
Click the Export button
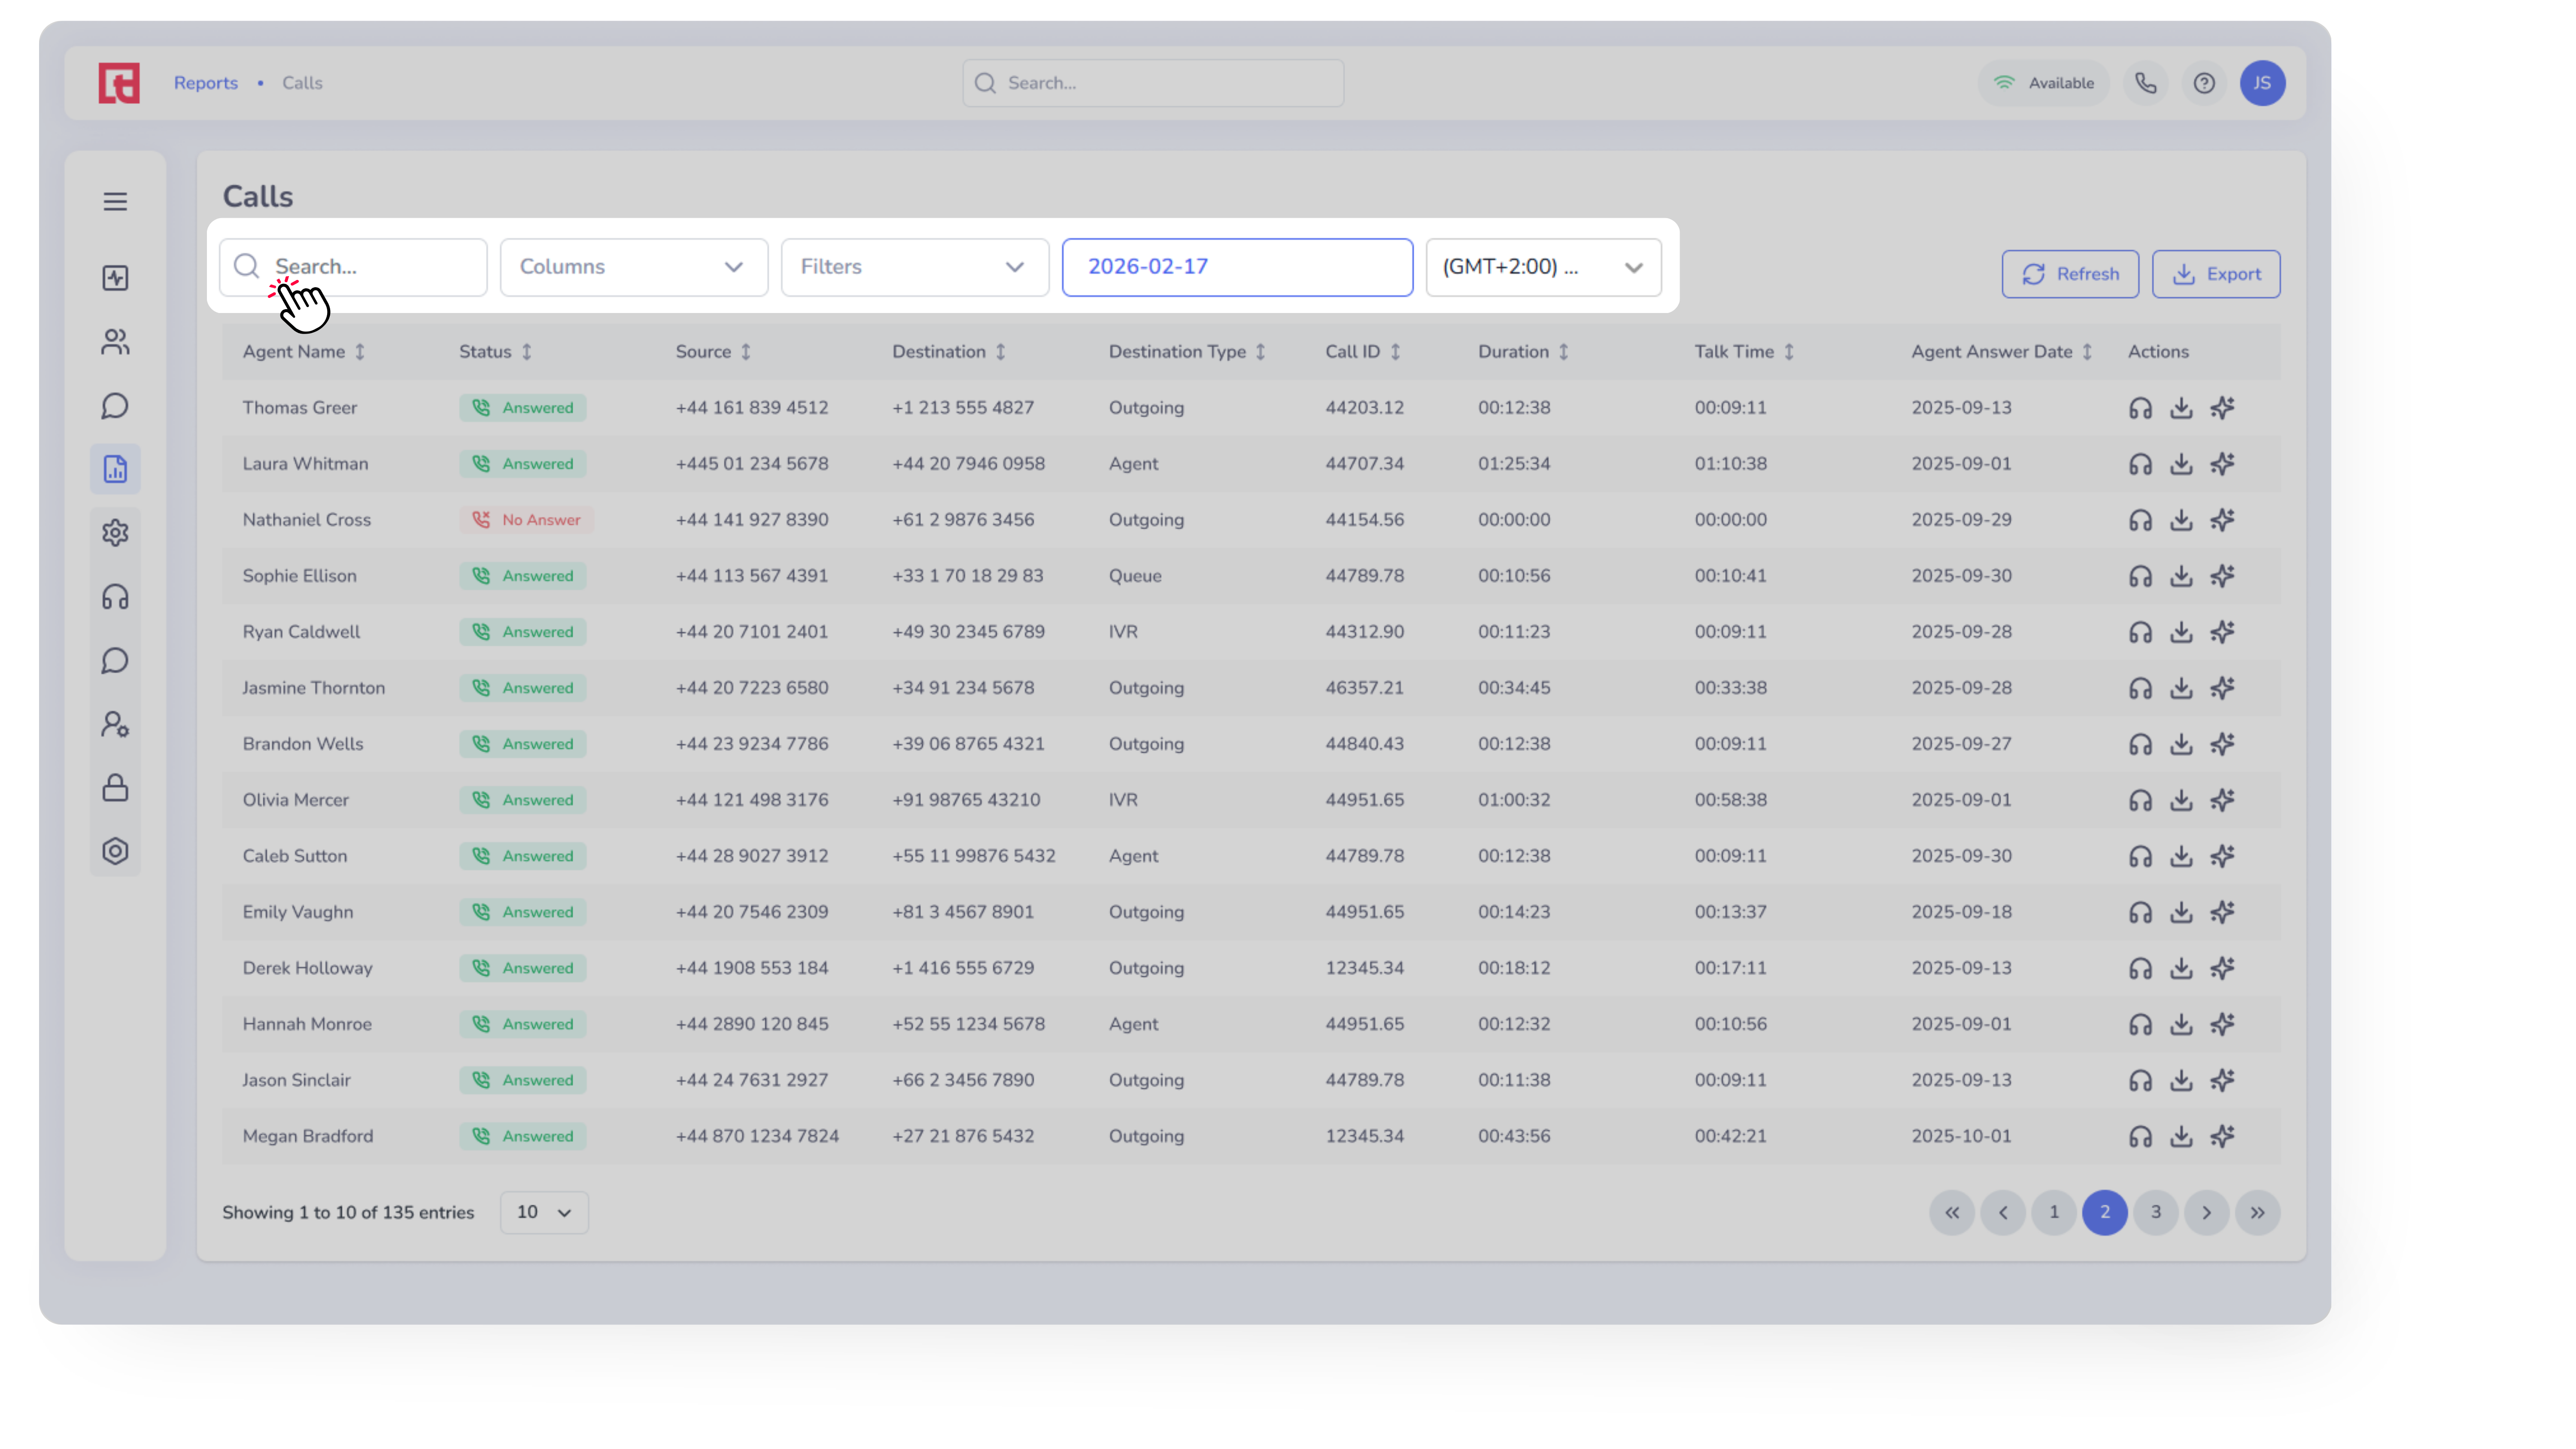(x=2215, y=274)
